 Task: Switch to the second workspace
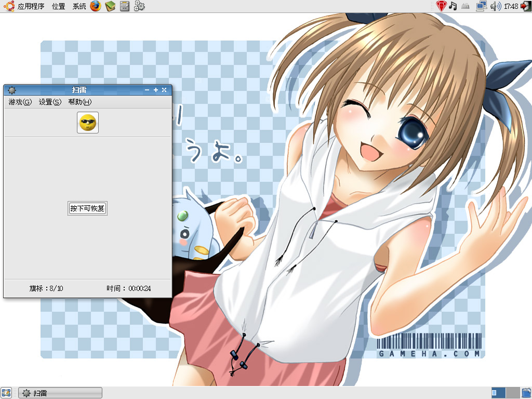[x=513, y=393]
